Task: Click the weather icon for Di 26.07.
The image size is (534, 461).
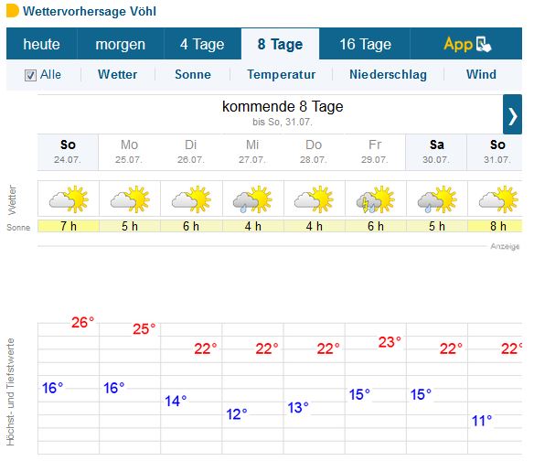Action: tap(191, 199)
